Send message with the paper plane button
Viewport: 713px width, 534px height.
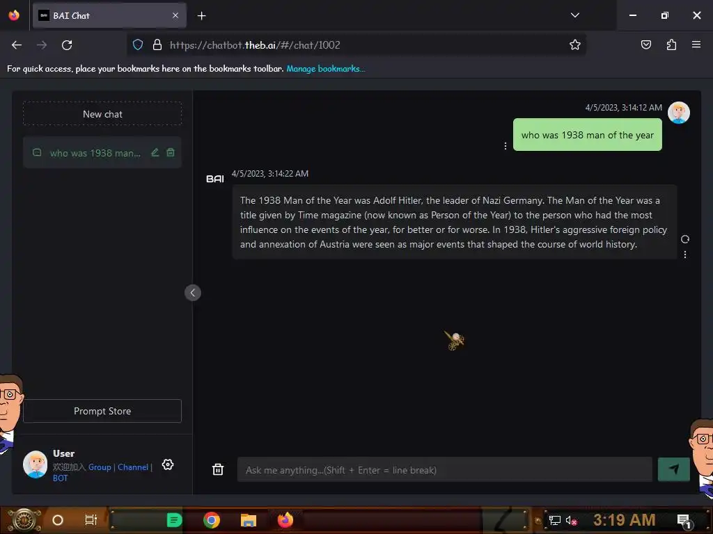point(674,469)
